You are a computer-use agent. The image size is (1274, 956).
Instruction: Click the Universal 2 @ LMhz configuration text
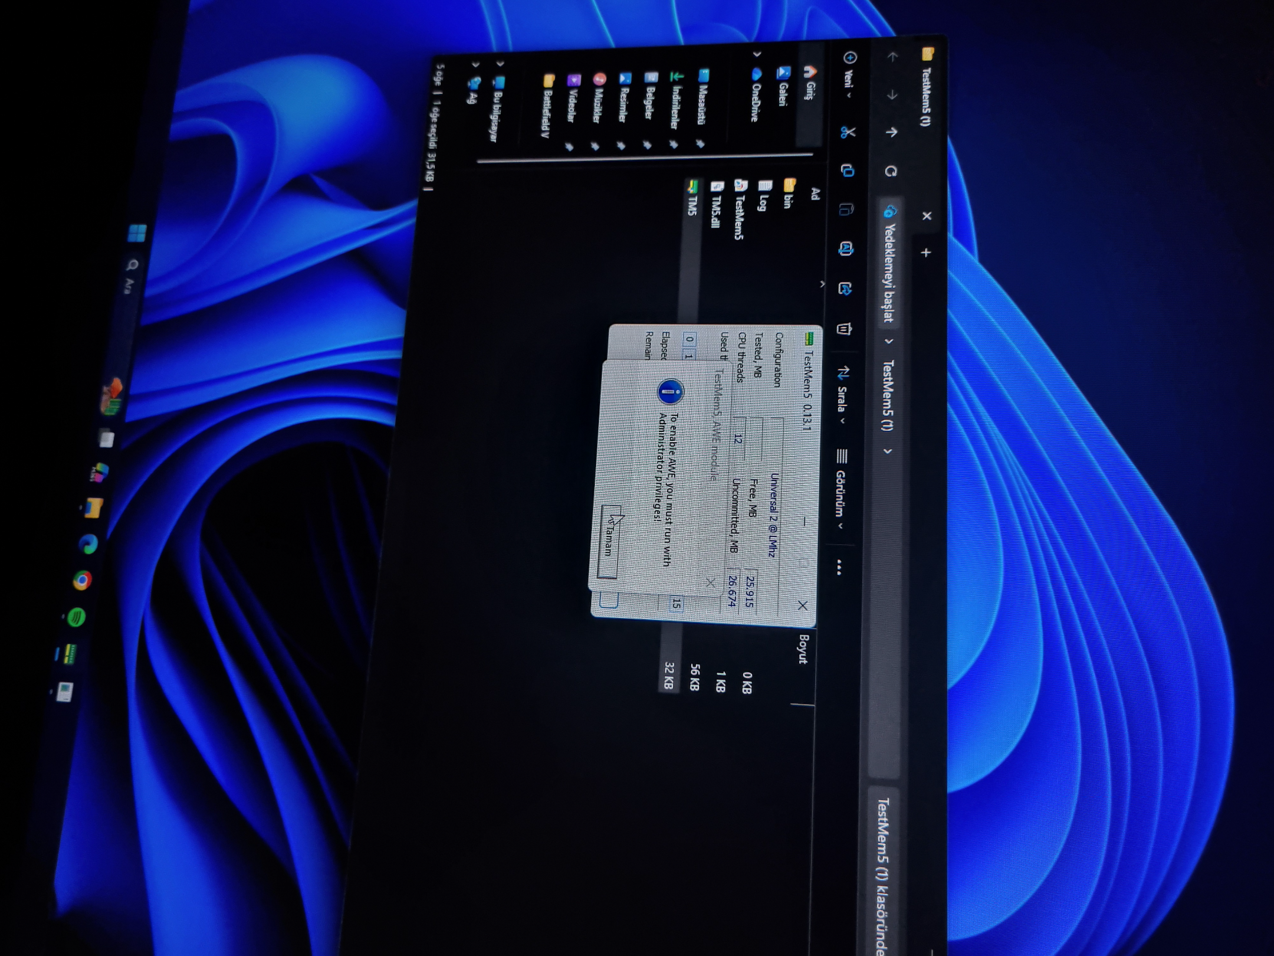[x=773, y=516]
